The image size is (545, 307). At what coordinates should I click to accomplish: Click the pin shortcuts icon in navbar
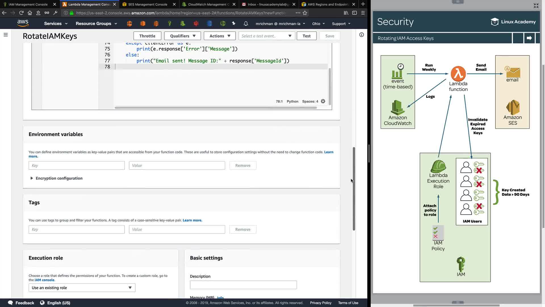point(234,24)
